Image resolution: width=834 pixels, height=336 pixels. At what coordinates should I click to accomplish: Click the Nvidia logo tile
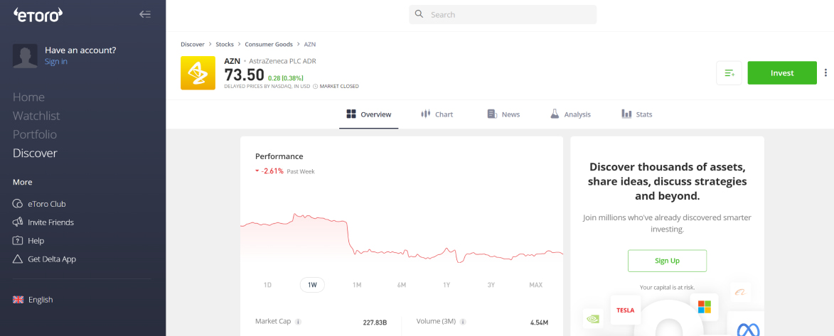[x=592, y=320]
